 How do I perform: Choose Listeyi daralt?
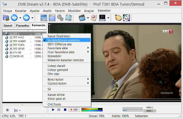(x=67, y=66)
